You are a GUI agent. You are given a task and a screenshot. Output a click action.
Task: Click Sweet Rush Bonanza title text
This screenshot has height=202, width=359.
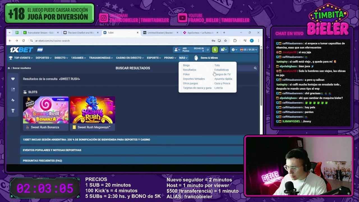pos(45,127)
